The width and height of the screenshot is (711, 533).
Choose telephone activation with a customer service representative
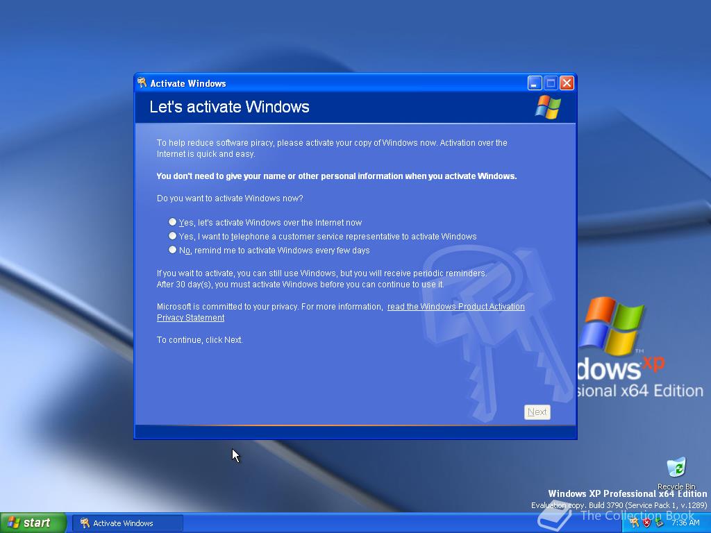(x=172, y=235)
